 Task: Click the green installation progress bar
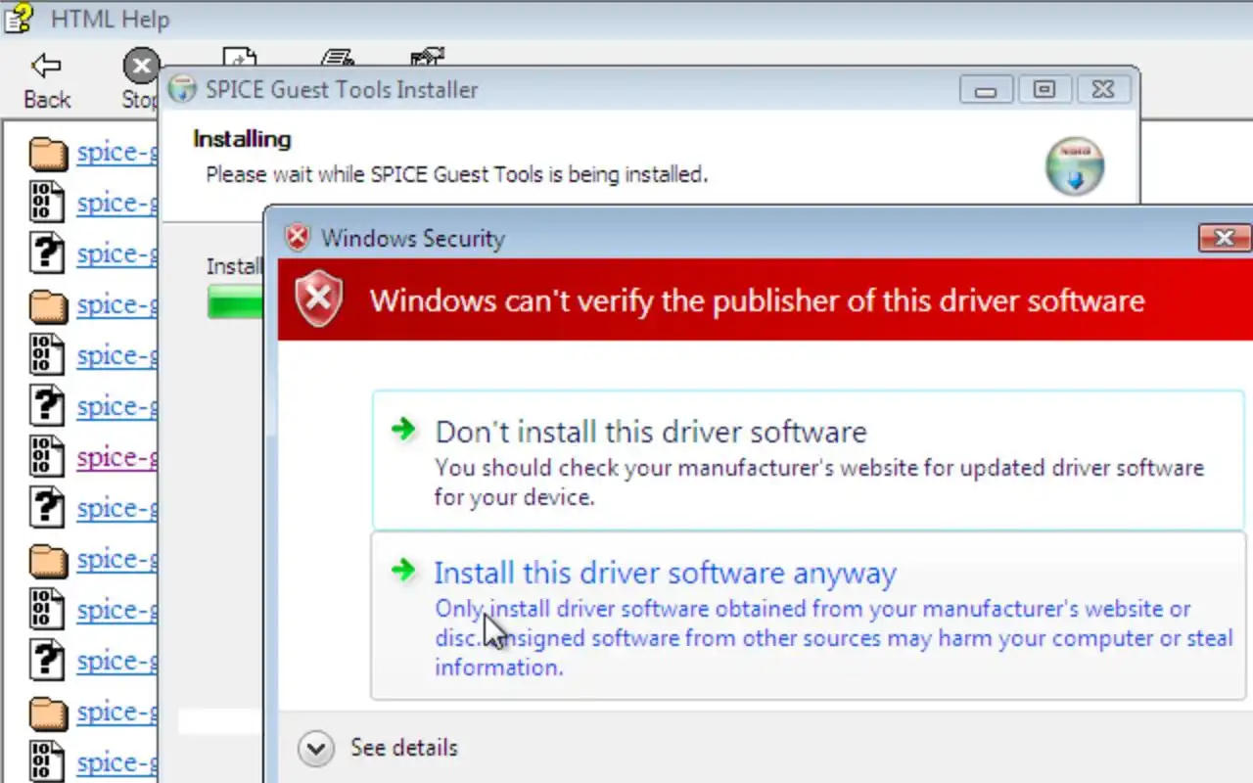(x=235, y=302)
